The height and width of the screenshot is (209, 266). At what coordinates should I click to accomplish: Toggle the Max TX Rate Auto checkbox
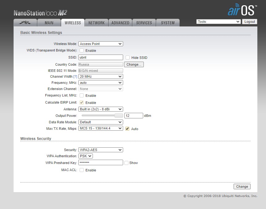pos(127,129)
